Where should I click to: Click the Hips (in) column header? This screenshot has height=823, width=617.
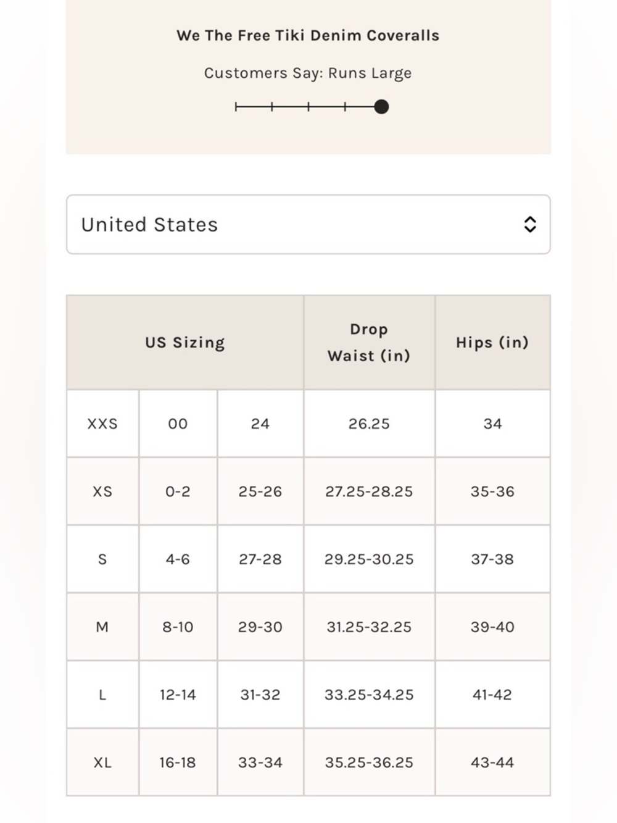(492, 342)
